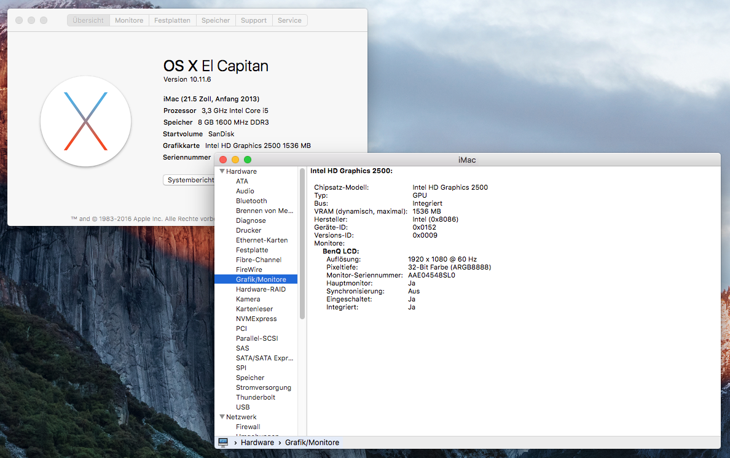Viewport: 730px width, 458px height.
Task: Click the sidebar vertical scrollbar
Action: point(302,246)
